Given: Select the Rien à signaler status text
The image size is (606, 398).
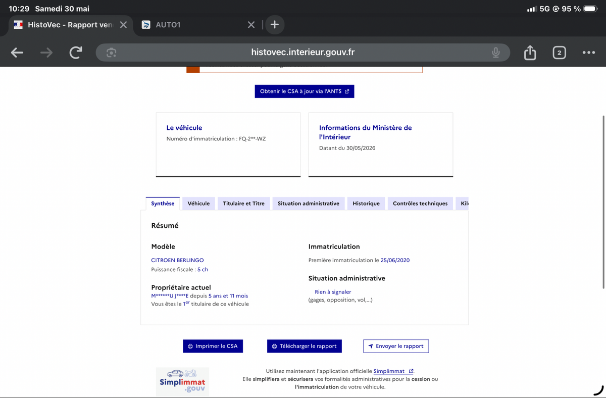Looking at the screenshot, I should click(x=333, y=292).
